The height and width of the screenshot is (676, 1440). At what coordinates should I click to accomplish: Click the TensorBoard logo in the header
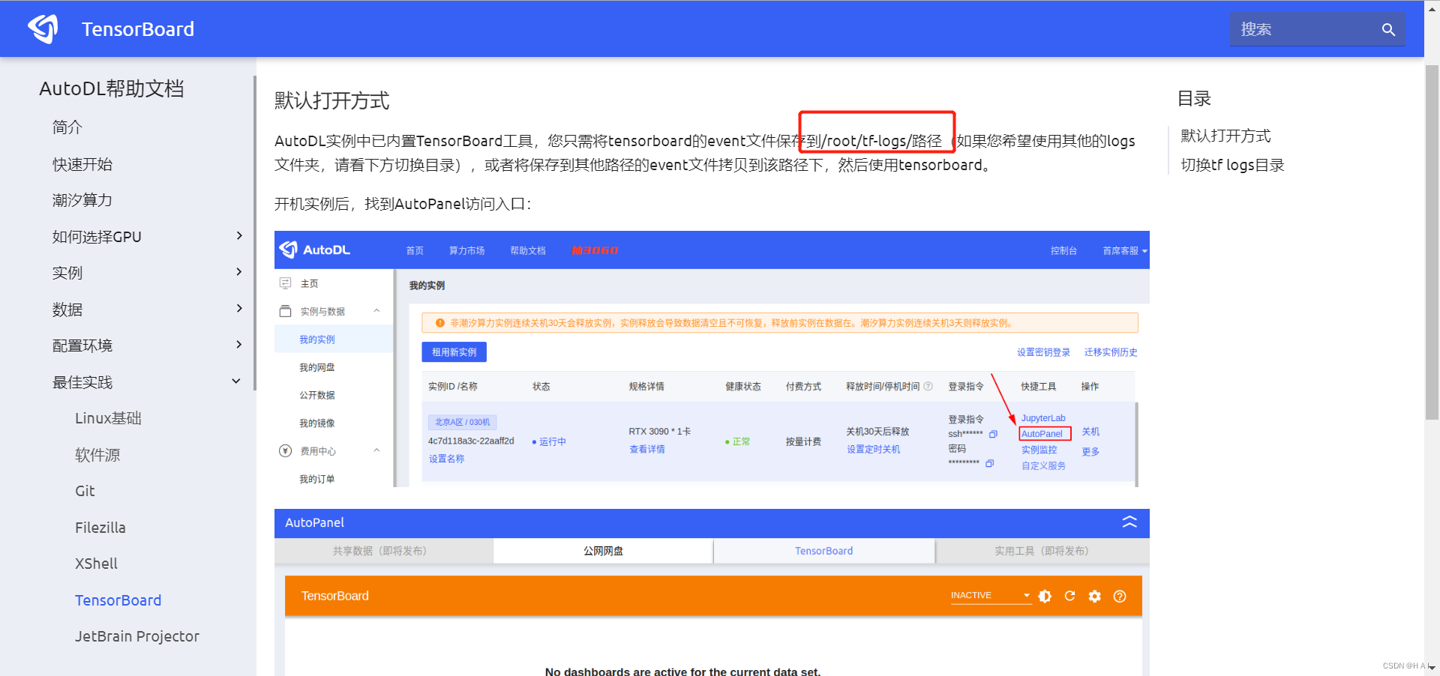(x=43, y=28)
